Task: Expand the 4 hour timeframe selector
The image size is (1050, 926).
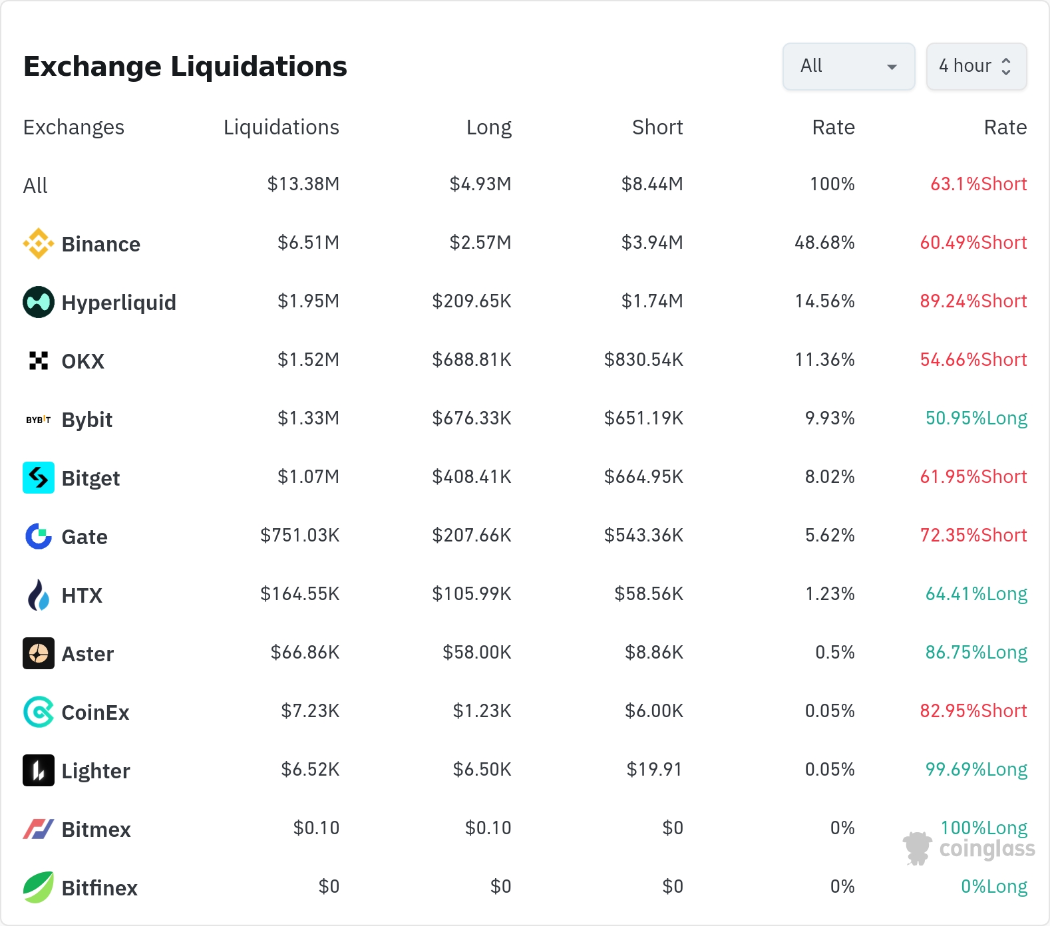Action: (976, 67)
